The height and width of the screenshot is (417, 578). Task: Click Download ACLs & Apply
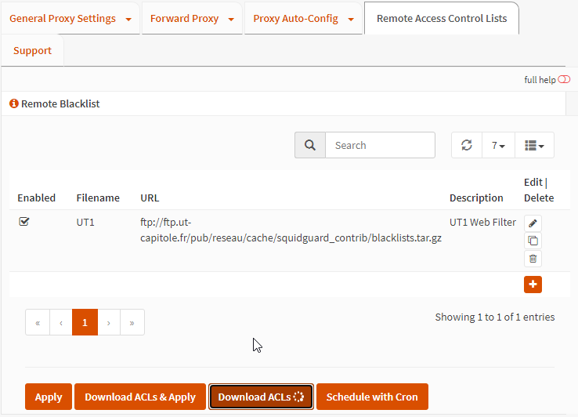click(x=140, y=397)
